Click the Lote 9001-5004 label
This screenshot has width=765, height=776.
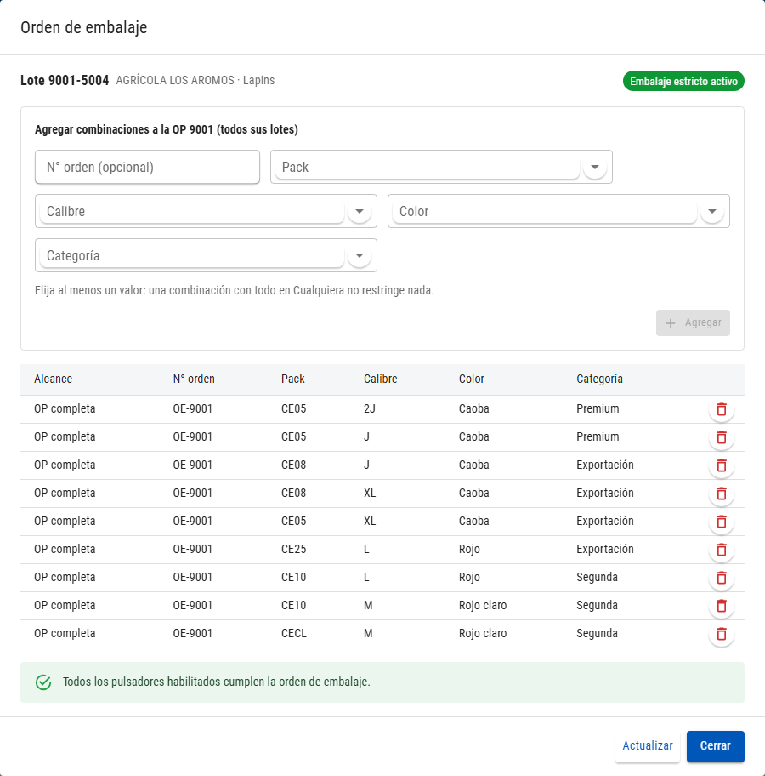(65, 80)
